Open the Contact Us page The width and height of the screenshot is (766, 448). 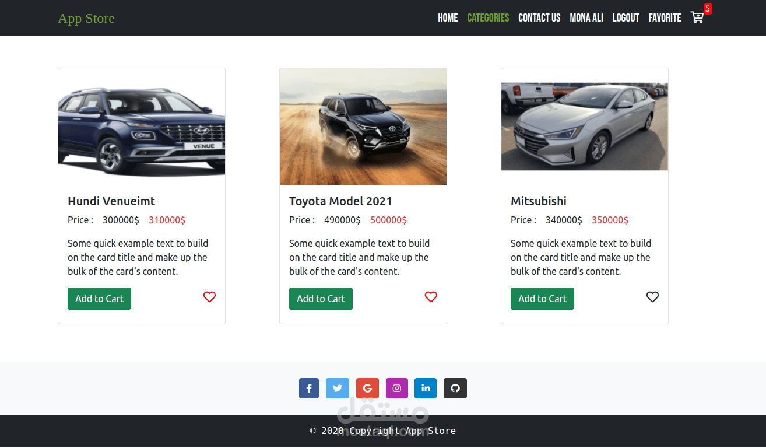539,18
